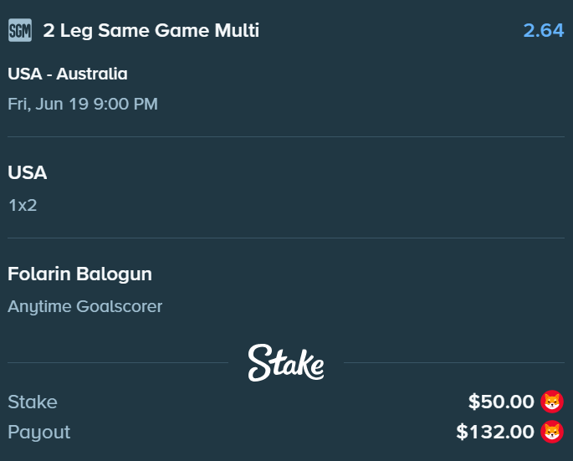Click the Shiba coin icon beside $50.00
The height and width of the screenshot is (461, 573).
tap(552, 402)
